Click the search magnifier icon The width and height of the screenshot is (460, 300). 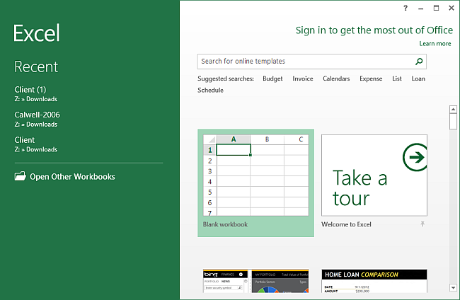[419, 62]
